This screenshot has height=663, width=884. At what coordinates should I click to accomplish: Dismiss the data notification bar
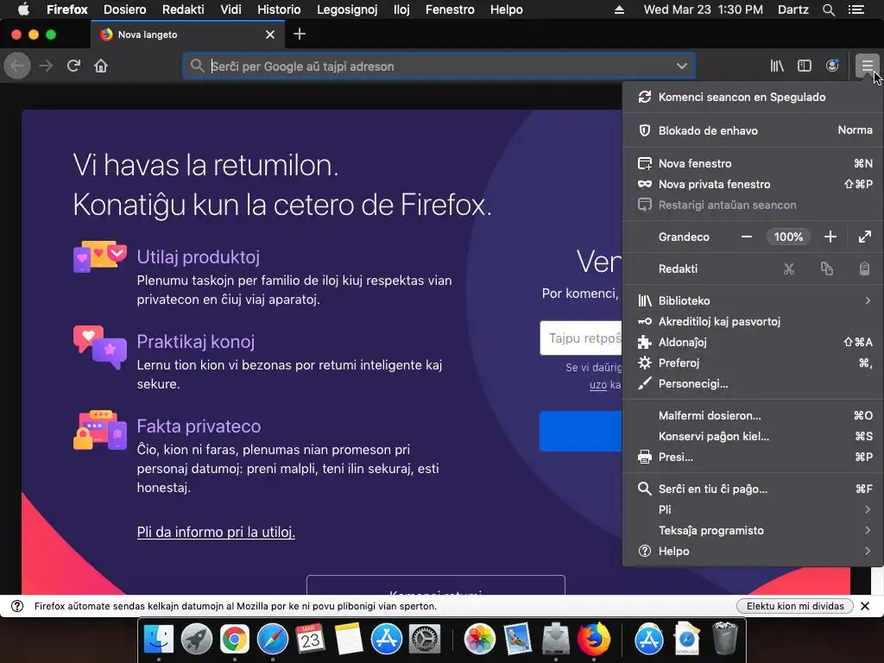pyautogui.click(x=865, y=606)
